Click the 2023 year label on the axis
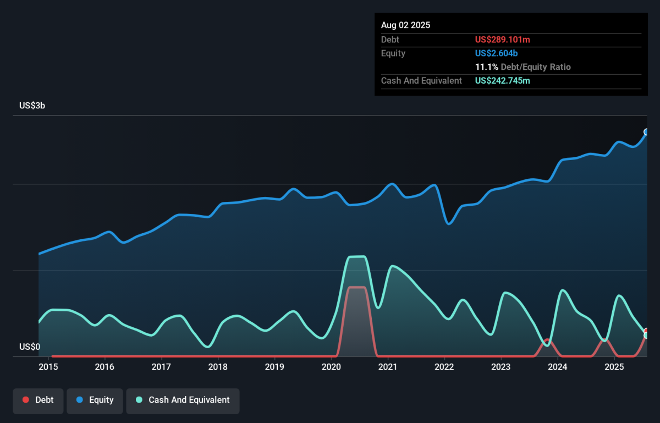This screenshot has height=423, width=660. click(501, 367)
